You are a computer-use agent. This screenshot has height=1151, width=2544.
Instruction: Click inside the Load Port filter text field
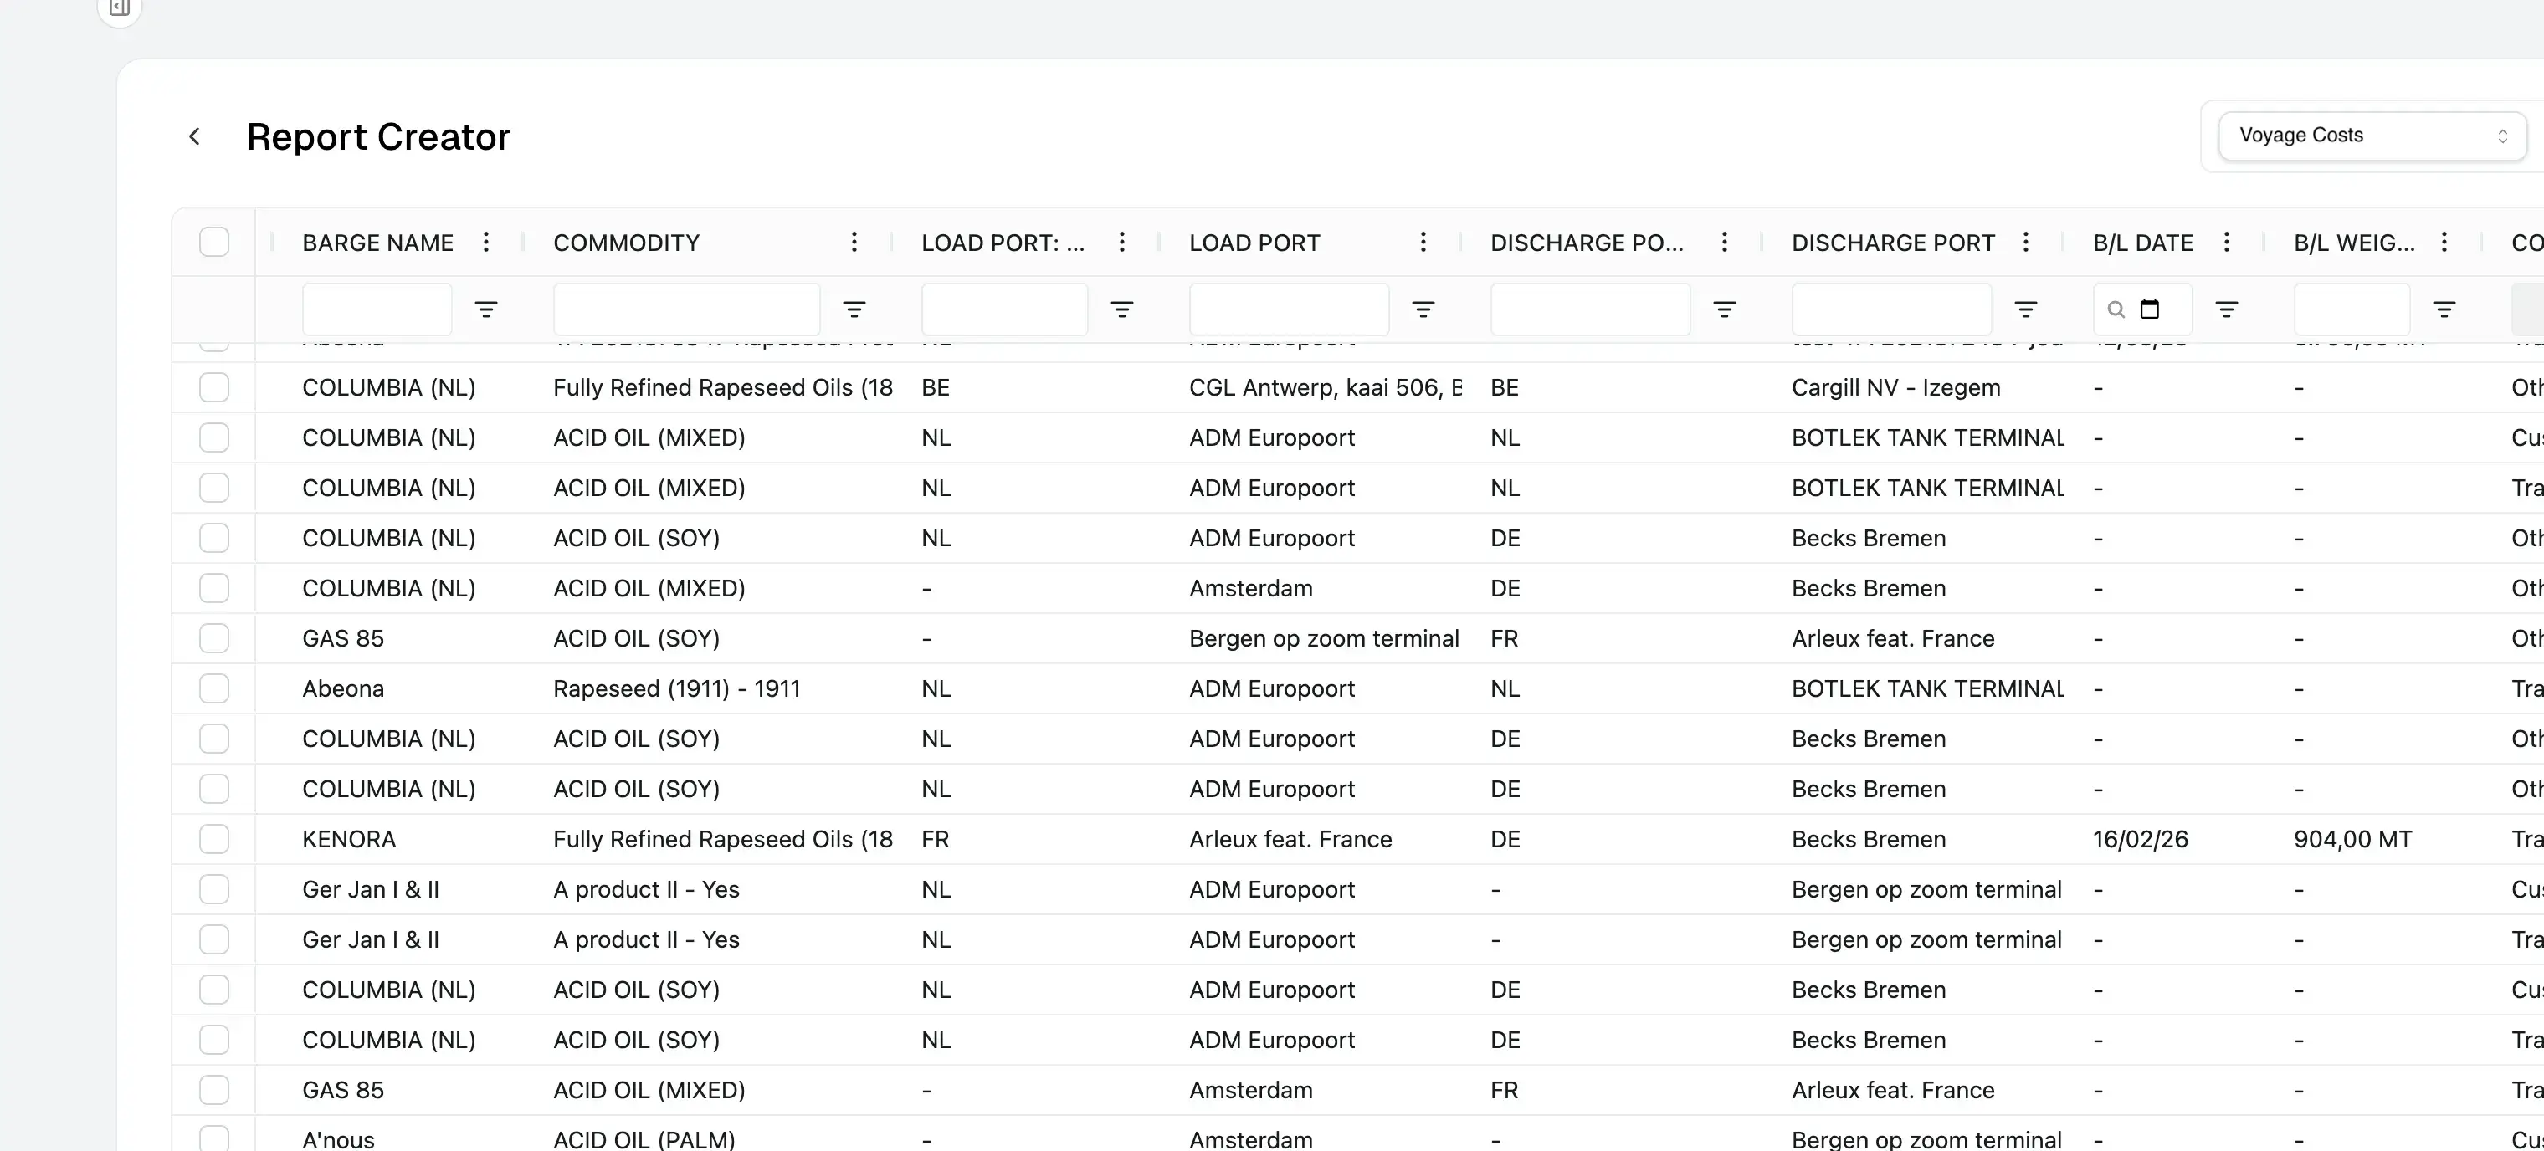click(x=1287, y=309)
